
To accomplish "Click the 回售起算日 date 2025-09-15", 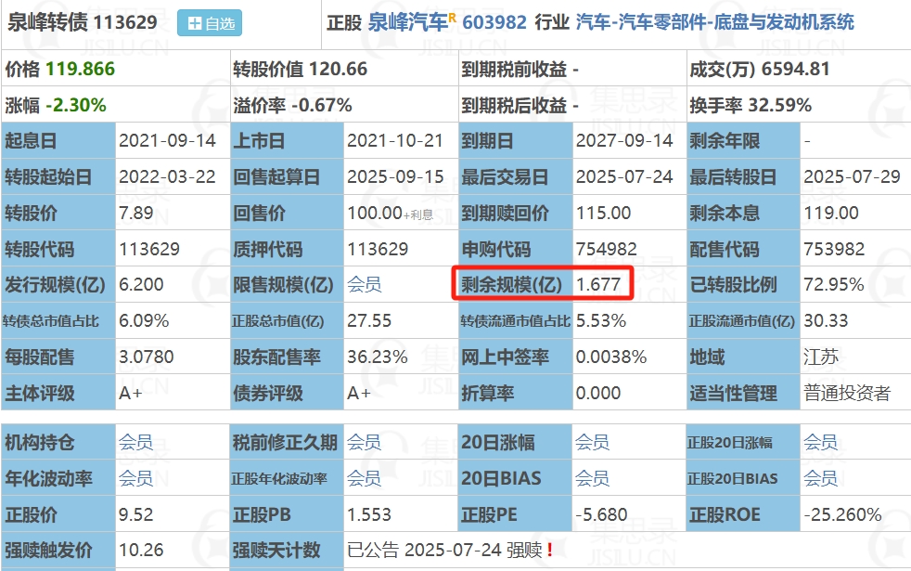I will point(395,176).
